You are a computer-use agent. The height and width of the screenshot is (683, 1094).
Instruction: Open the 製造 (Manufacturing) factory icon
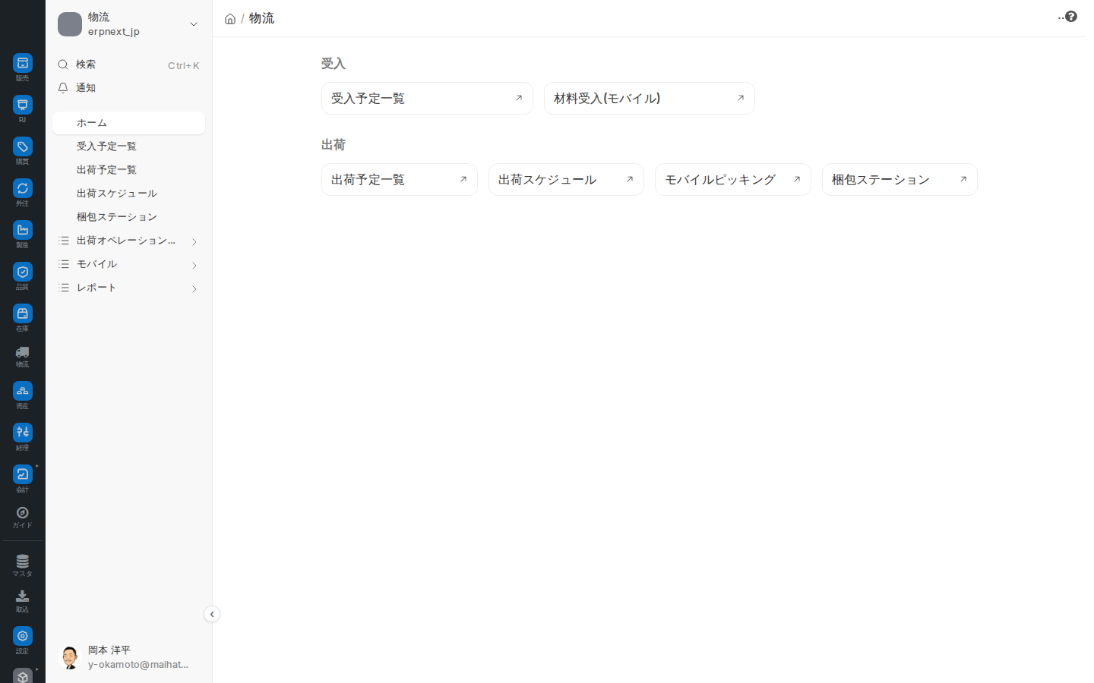[23, 230]
